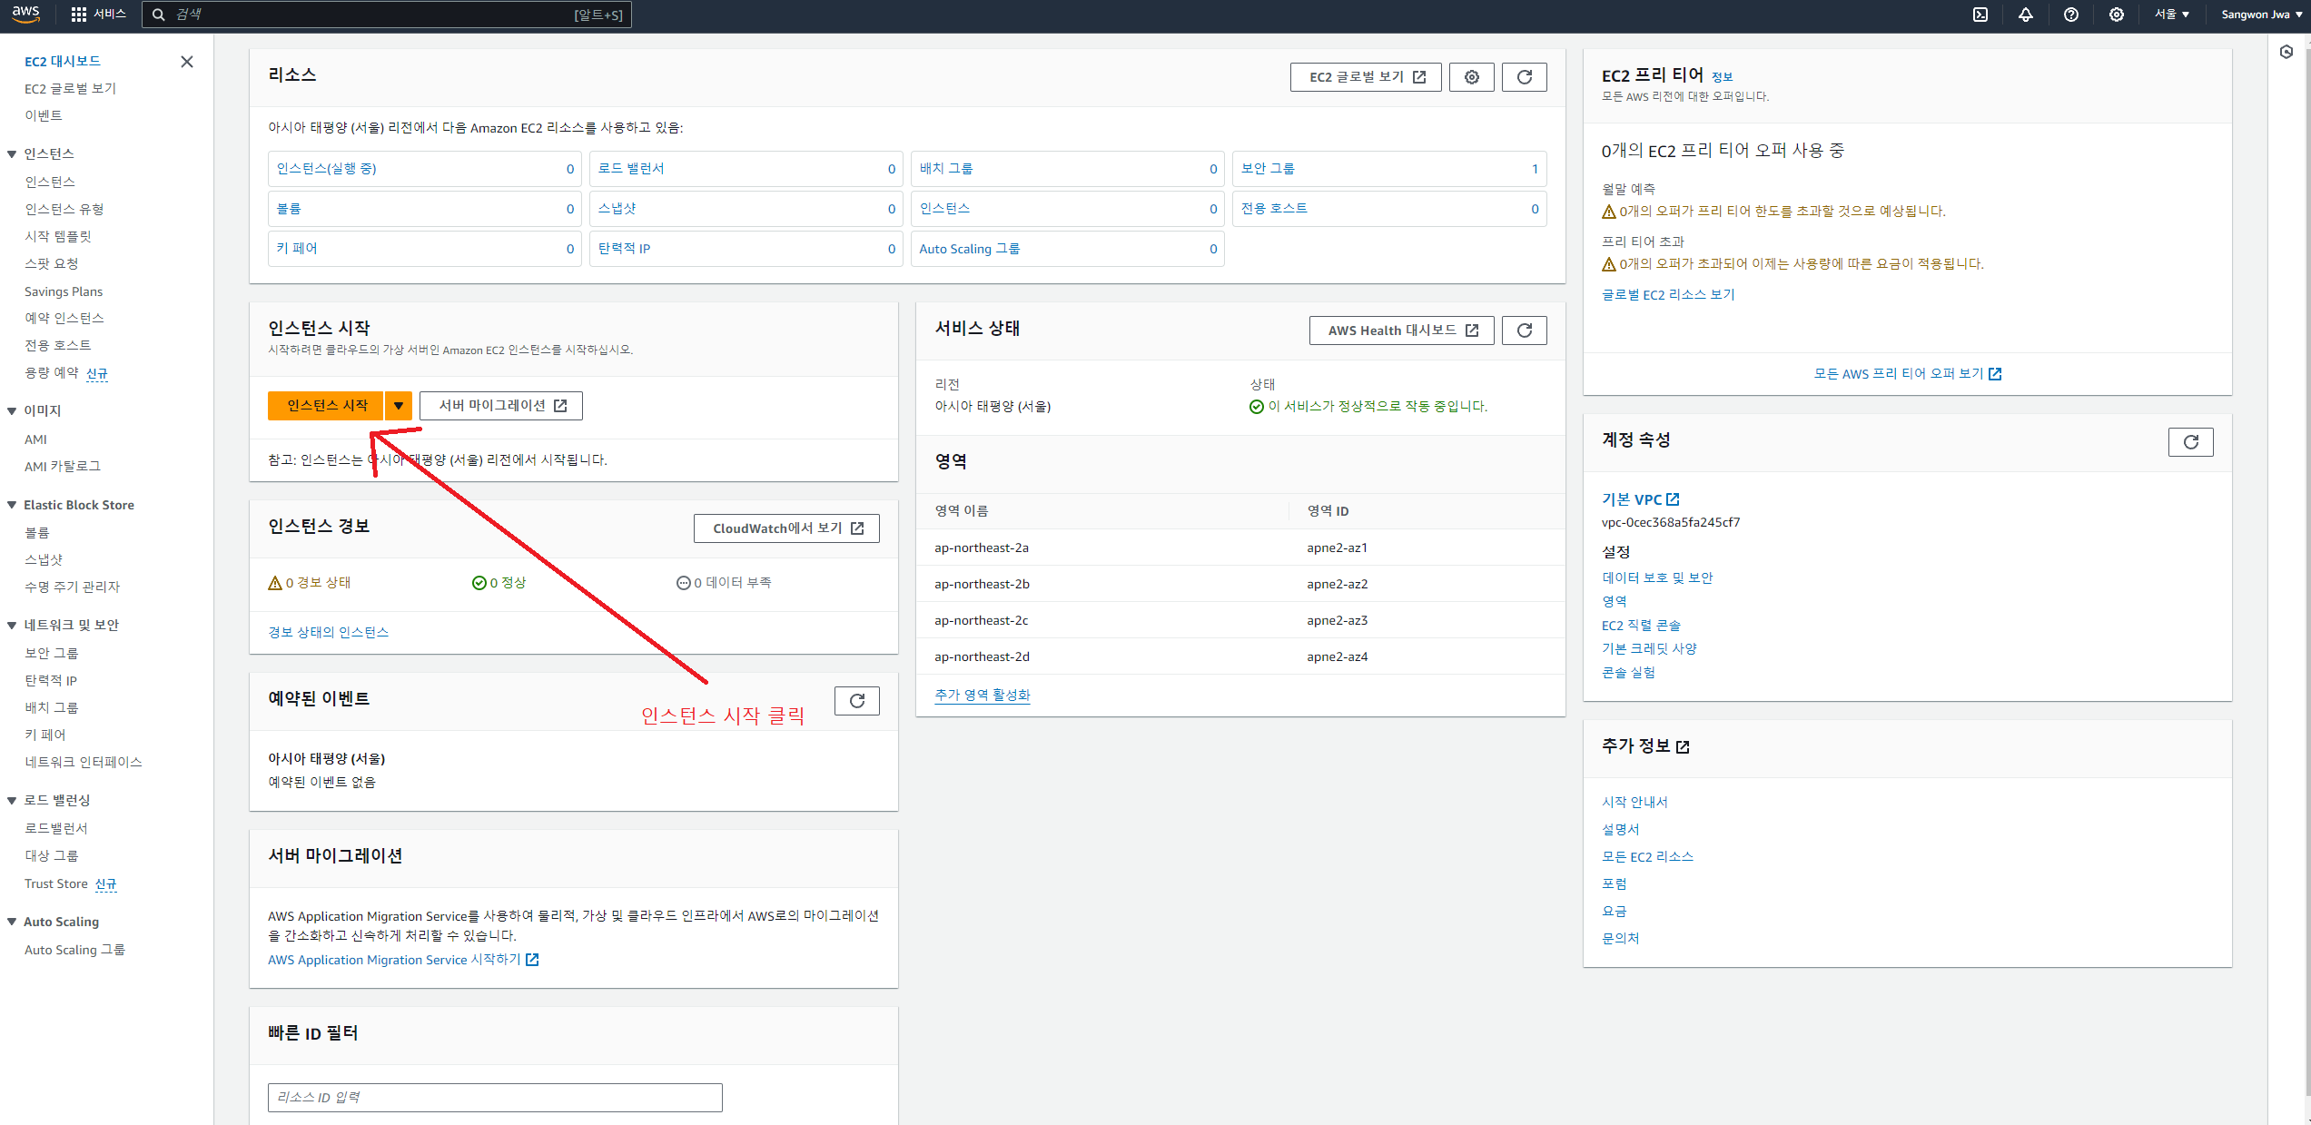Screen dimensions: 2311x1125
Task: Open Savings Plans in sidebar
Action: [x=64, y=291]
